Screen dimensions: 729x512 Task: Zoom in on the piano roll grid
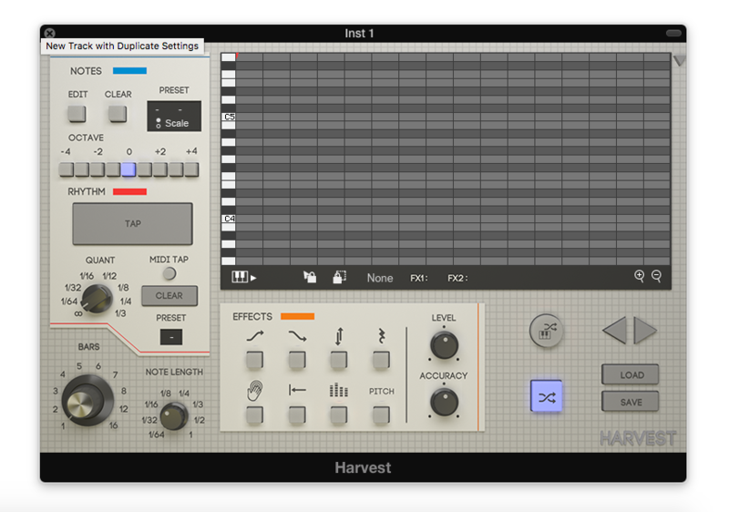coord(640,276)
